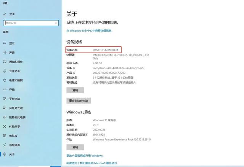Screen dimensions: 244x167
Task: Select device name DESKTOP-MTMBFLM text
Action: pyautogui.click(x=106, y=50)
